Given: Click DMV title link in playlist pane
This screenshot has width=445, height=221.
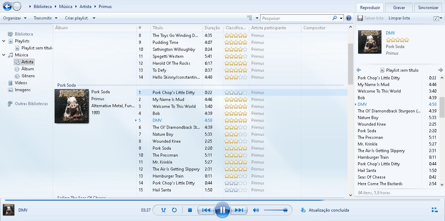Looking at the screenshot, I should pyautogui.click(x=390, y=33).
